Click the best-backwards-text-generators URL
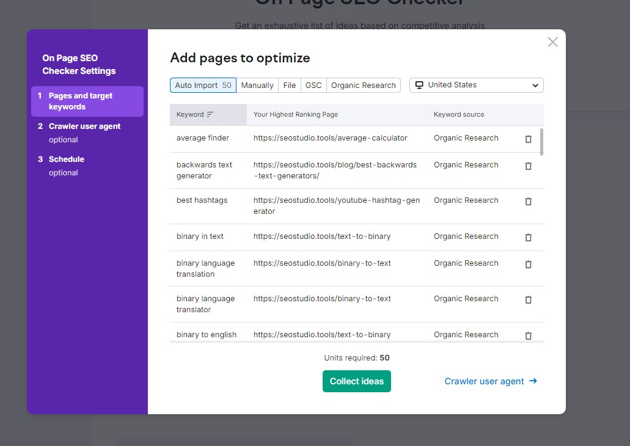630x446 pixels. click(x=335, y=170)
